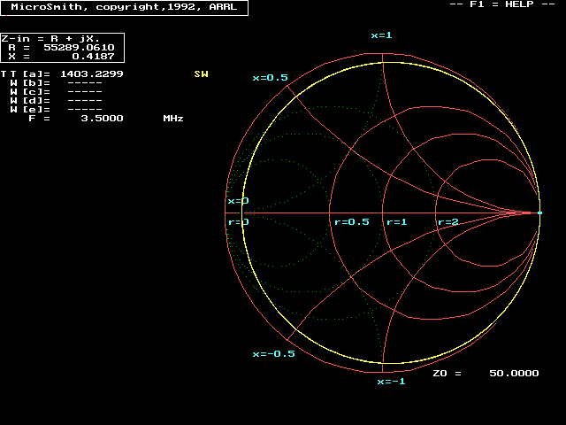Image resolution: width=566 pixels, height=425 pixels.
Task: Click the cyan impedance marker at chart right edge
Action: (539, 213)
